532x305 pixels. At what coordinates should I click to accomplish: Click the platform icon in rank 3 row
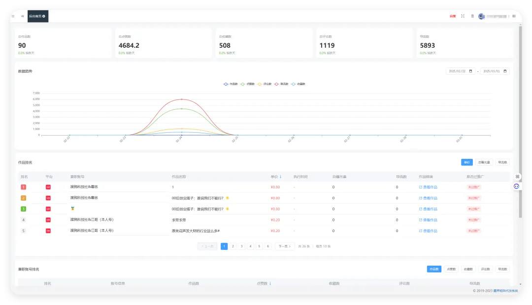[x=48, y=209]
